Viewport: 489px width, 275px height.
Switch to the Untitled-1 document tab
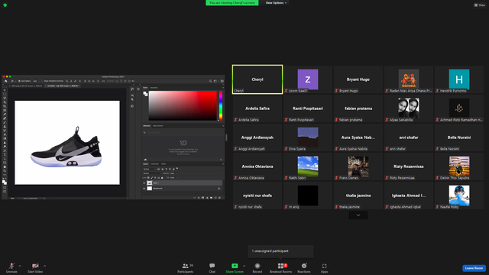63,86
